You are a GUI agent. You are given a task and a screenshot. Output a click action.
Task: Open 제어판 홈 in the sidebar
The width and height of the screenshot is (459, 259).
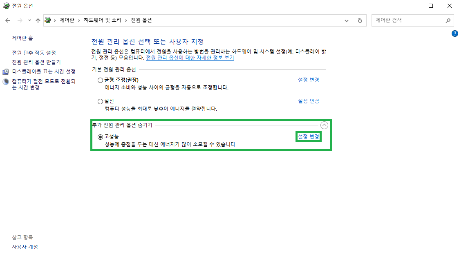tap(22, 38)
